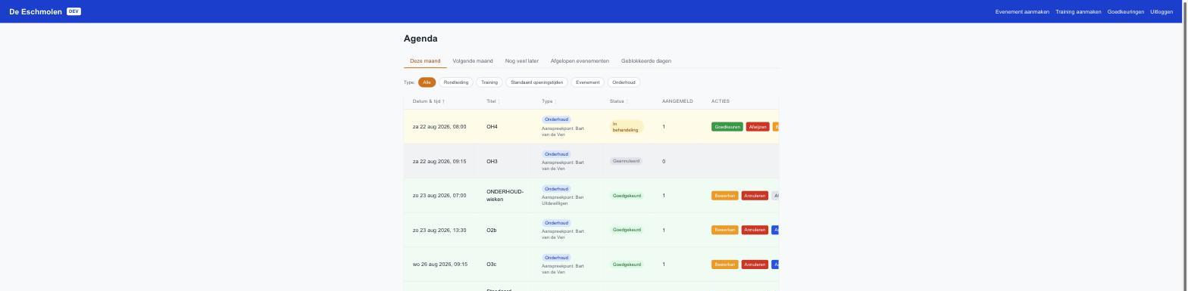The width and height of the screenshot is (1188, 291).
Task: Go to Goedkeuringen page
Action: click(x=1126, y=11)
